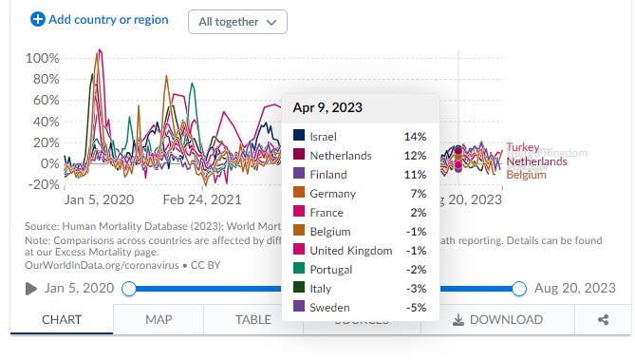This screenshot has width=635, height=360.
Task: Click the Apr 9, 2023 tooltip header
Action: coord(361,108)
